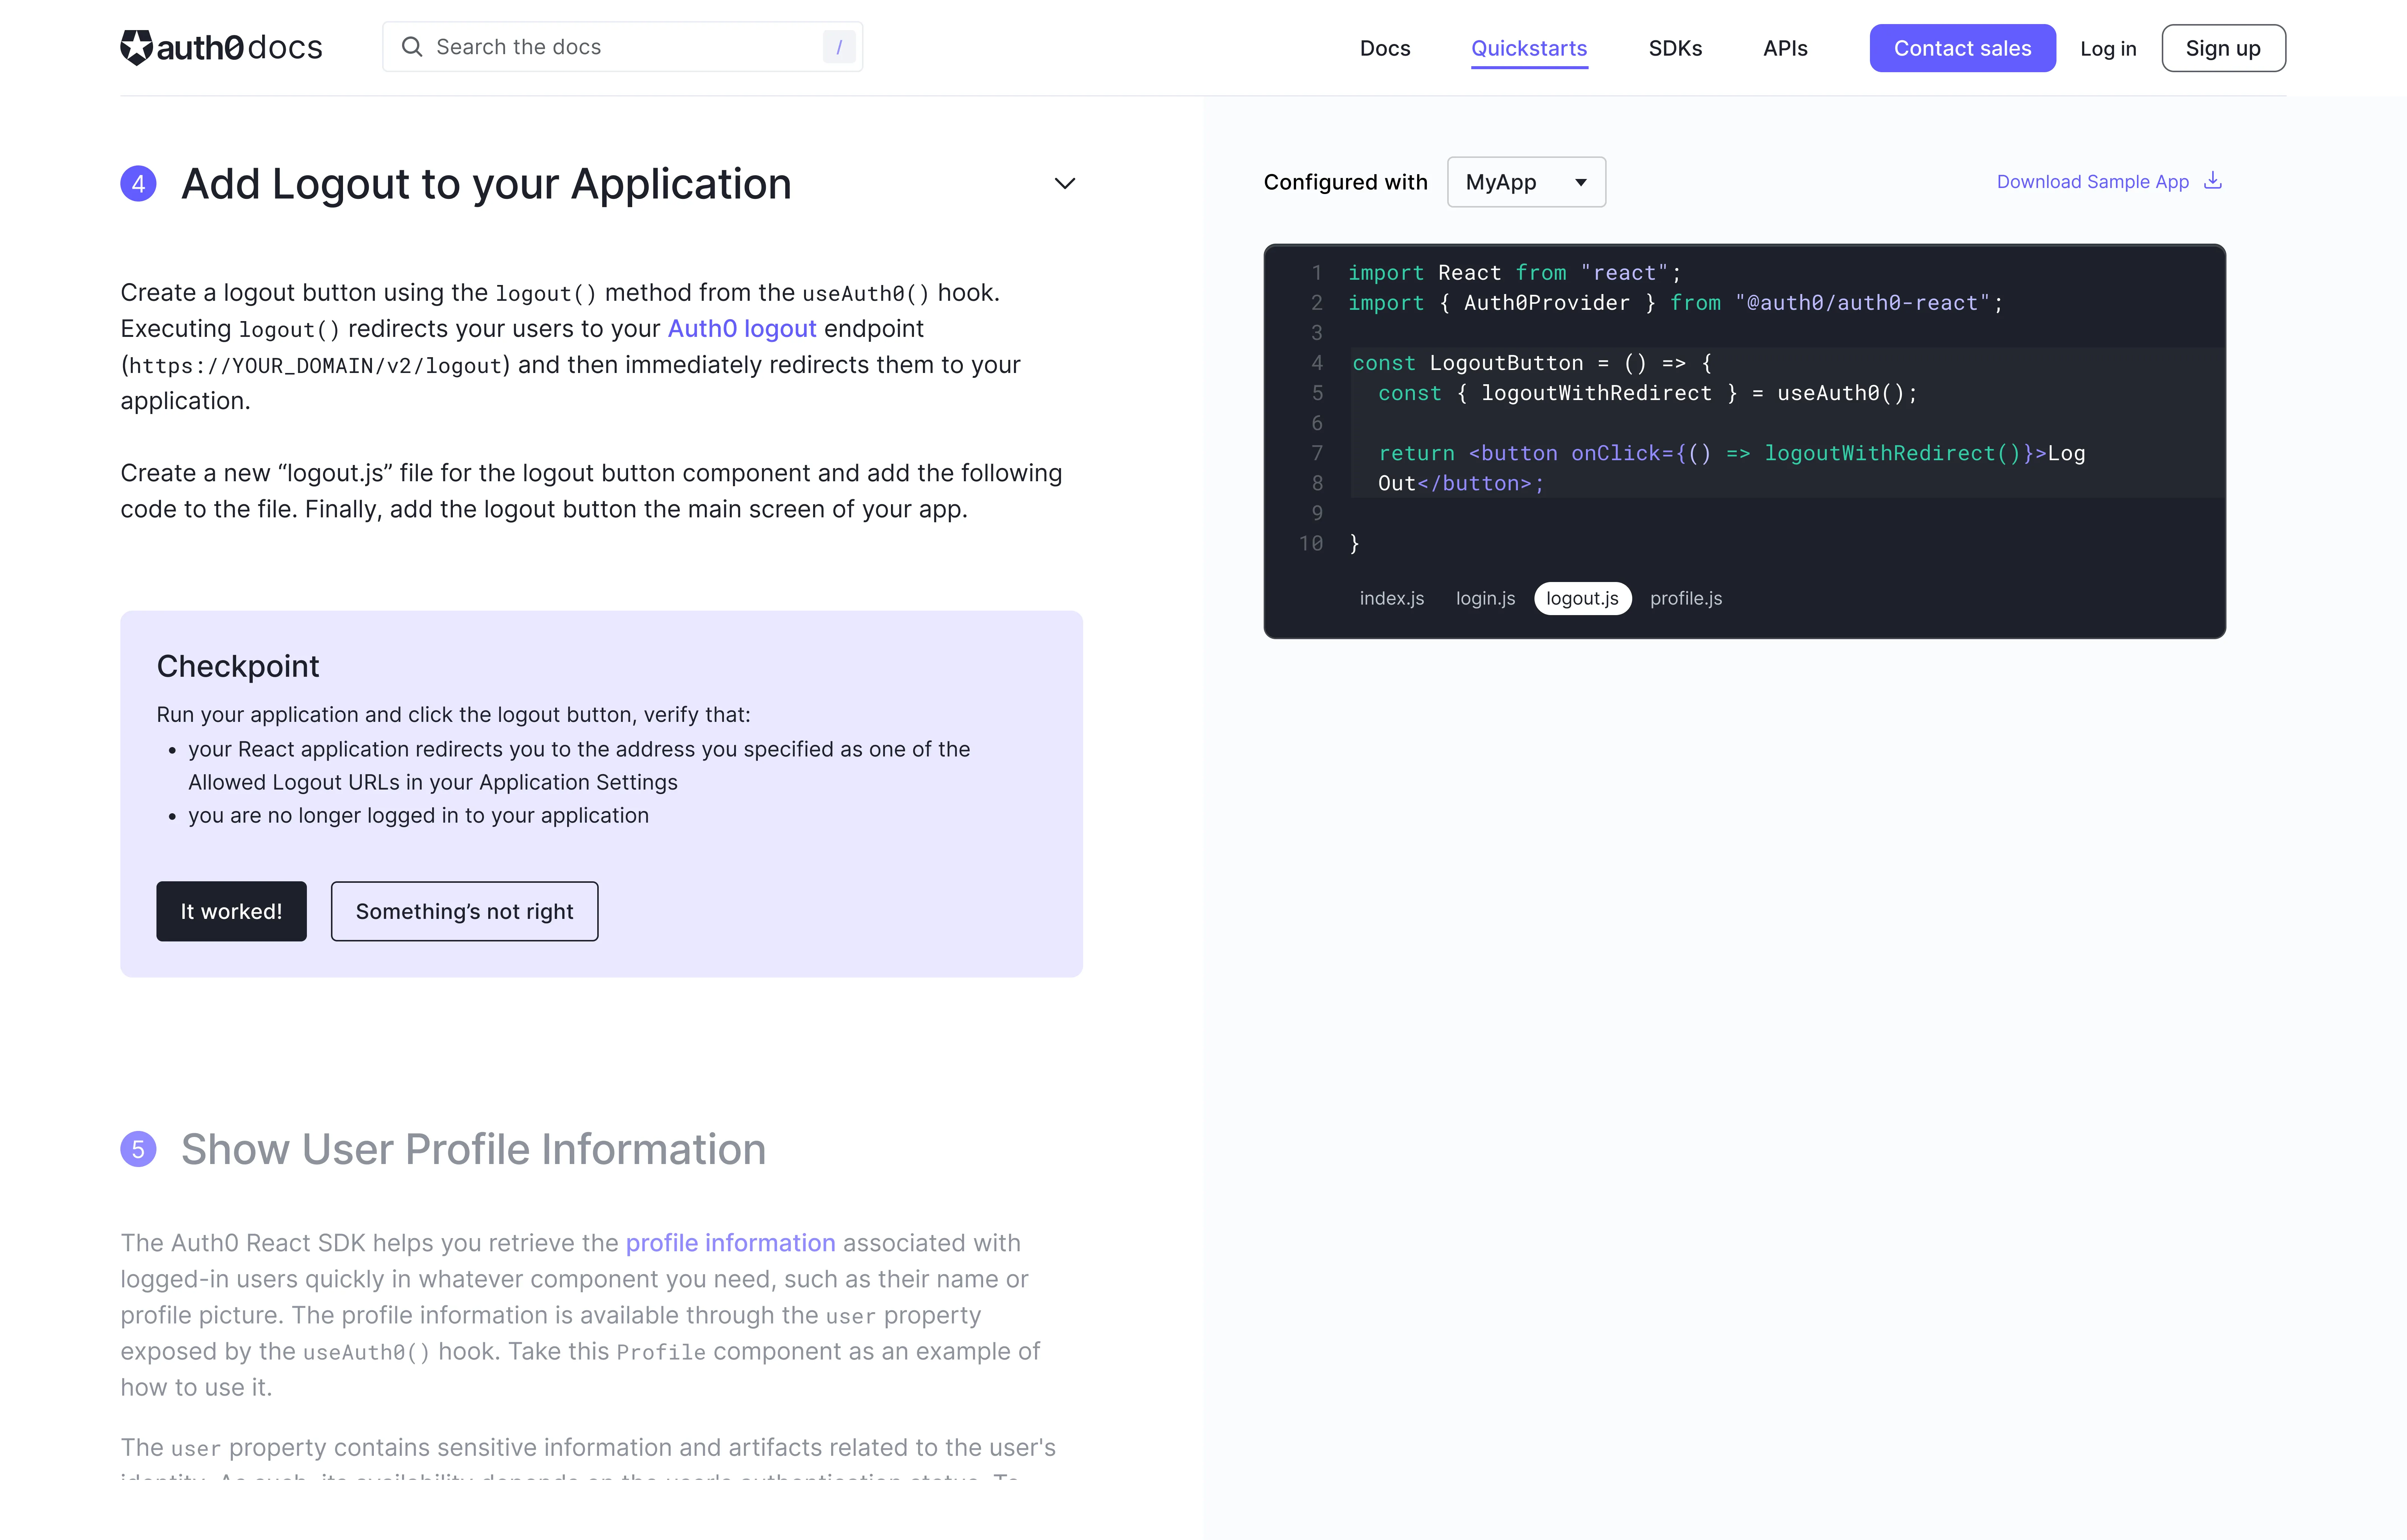This screenshot has height=1540, width=2407.
Task: Focus the Search the docs field
Action: pyautogui.click(x=622, y=47)
